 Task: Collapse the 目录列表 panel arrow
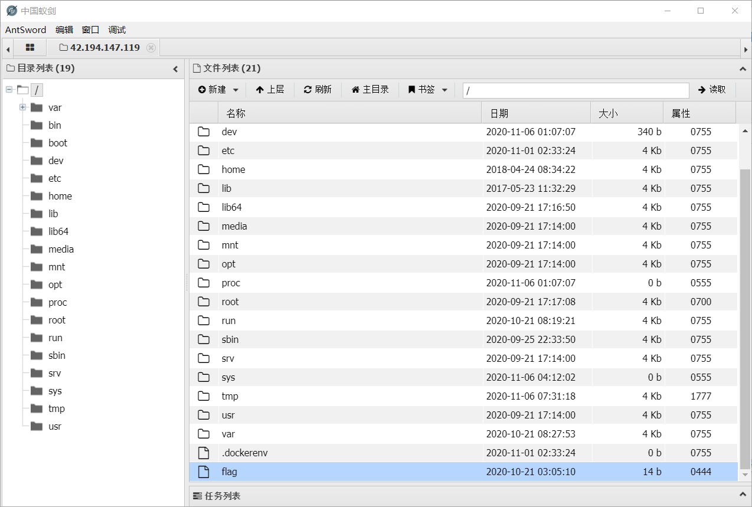click(175, 69)
